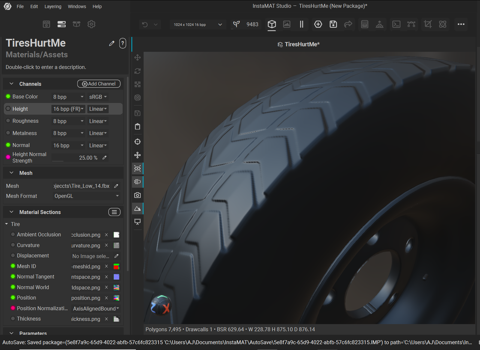Open the three-dot more options menu
Screen dimensions: 480x350
[x=461, y=24]
